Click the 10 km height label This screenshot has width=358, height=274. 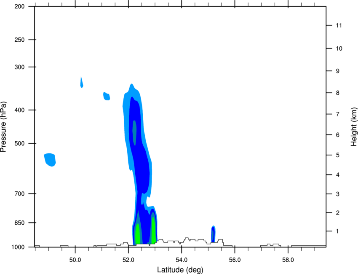pyautogui.click(x=339, y=48)
